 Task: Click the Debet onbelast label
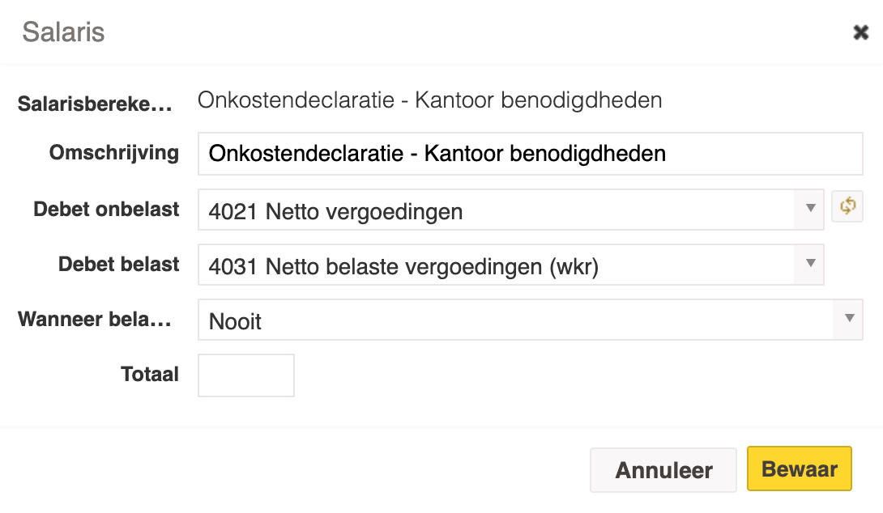pos(106,210)
